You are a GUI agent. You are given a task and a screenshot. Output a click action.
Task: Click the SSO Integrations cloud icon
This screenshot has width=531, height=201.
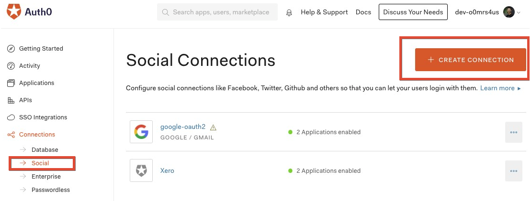pos(11,117)
